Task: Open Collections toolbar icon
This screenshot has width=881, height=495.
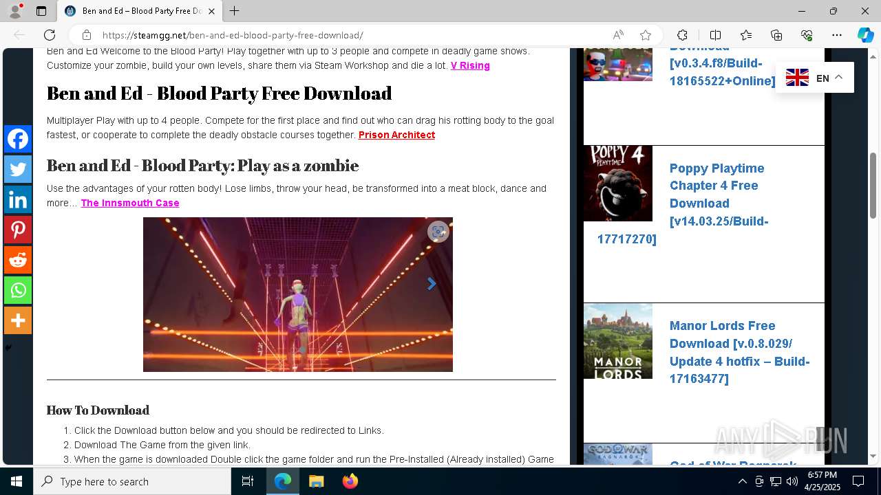Action: pos(776,35)
